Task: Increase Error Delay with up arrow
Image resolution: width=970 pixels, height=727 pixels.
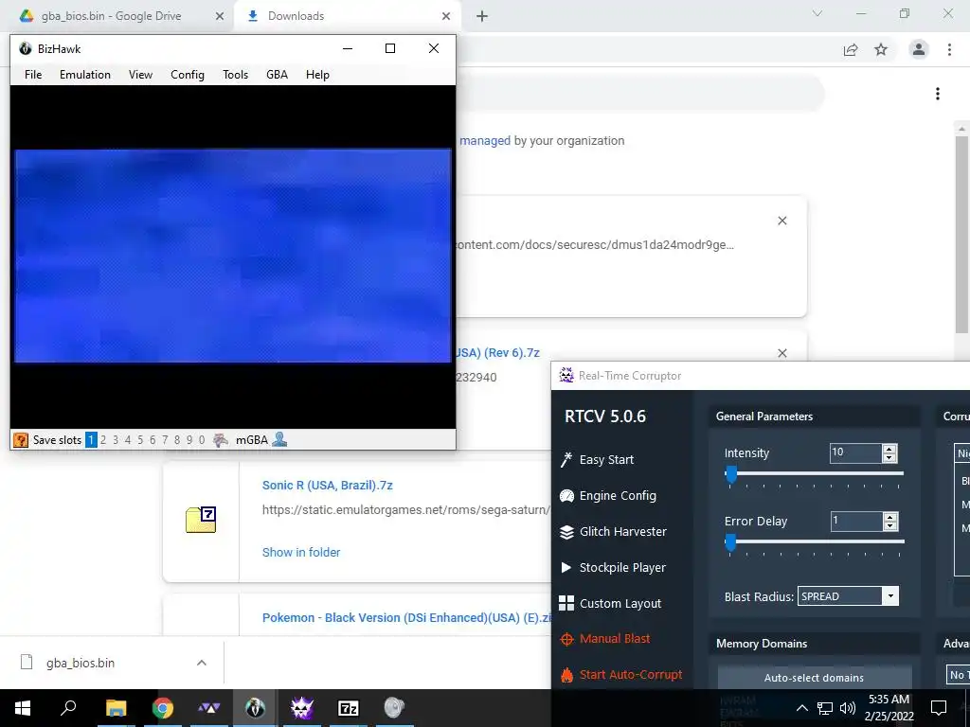Action: 890,517
